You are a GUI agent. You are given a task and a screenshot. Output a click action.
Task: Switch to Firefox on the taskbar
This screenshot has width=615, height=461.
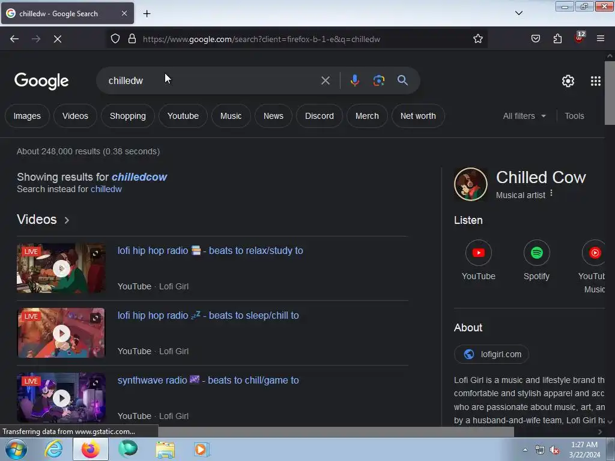click(90, 449)
